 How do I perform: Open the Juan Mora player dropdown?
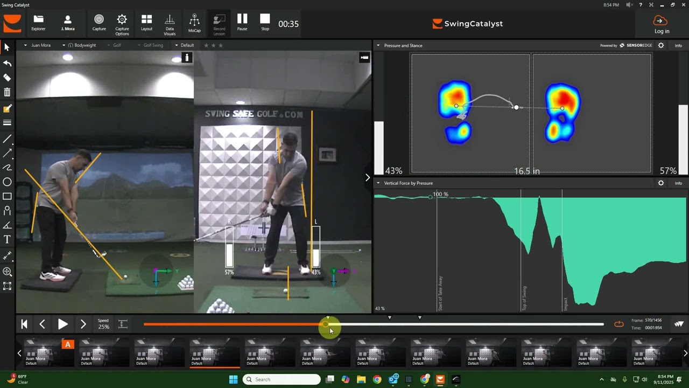38,45
